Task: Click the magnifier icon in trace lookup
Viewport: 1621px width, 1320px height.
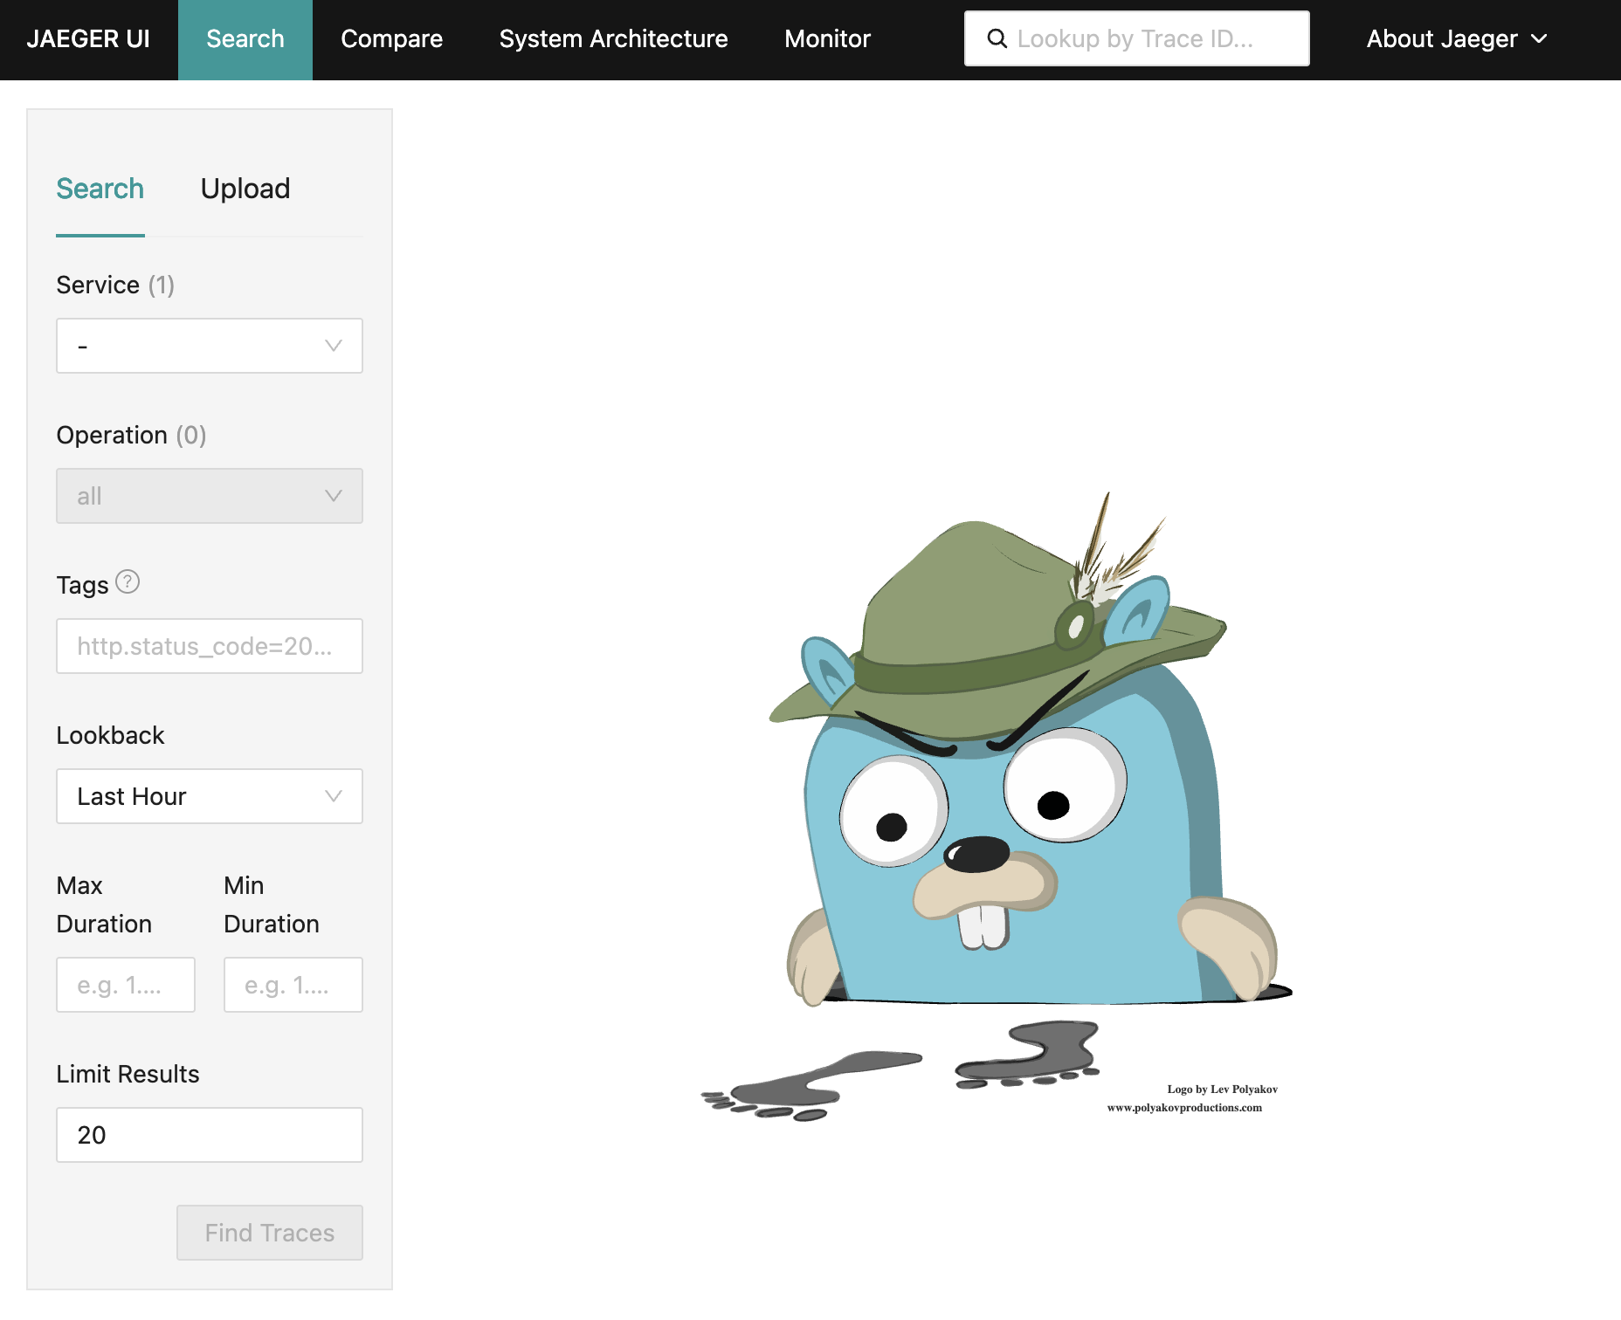Action: coord(997,38)
